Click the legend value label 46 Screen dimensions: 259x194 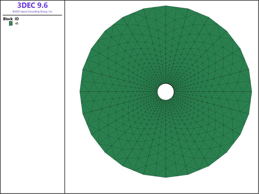click(17, 23)
